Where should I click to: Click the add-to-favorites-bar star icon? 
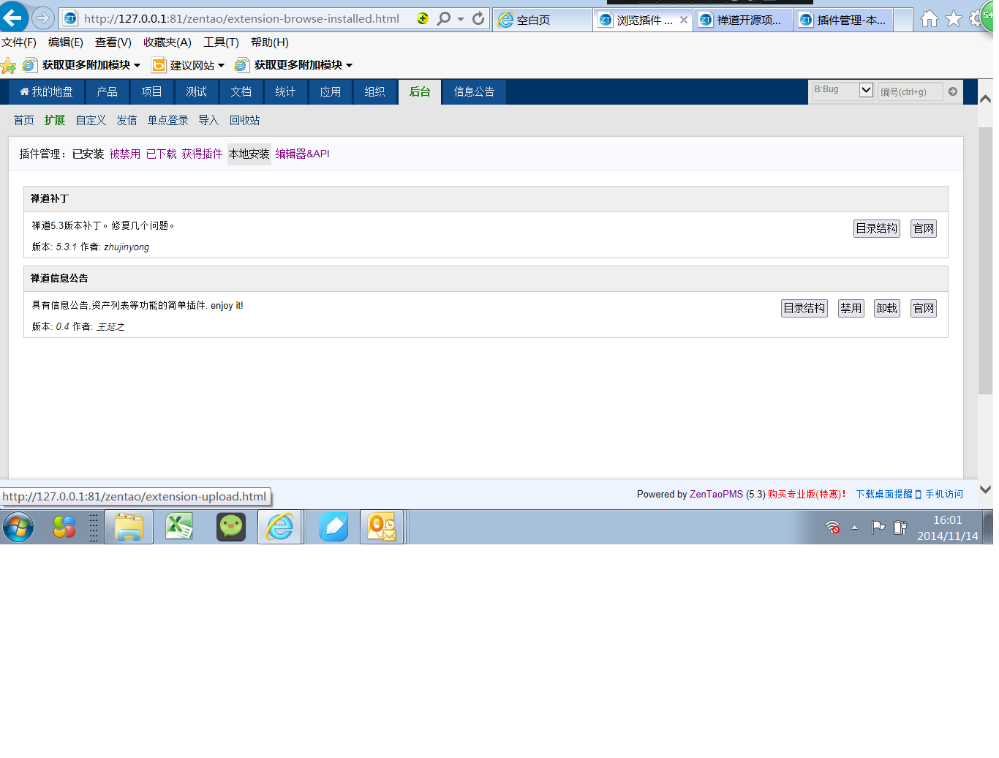click(8, 66)
